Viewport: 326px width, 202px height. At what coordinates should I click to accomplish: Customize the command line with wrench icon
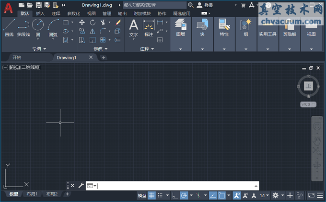[x=81, y=186]
